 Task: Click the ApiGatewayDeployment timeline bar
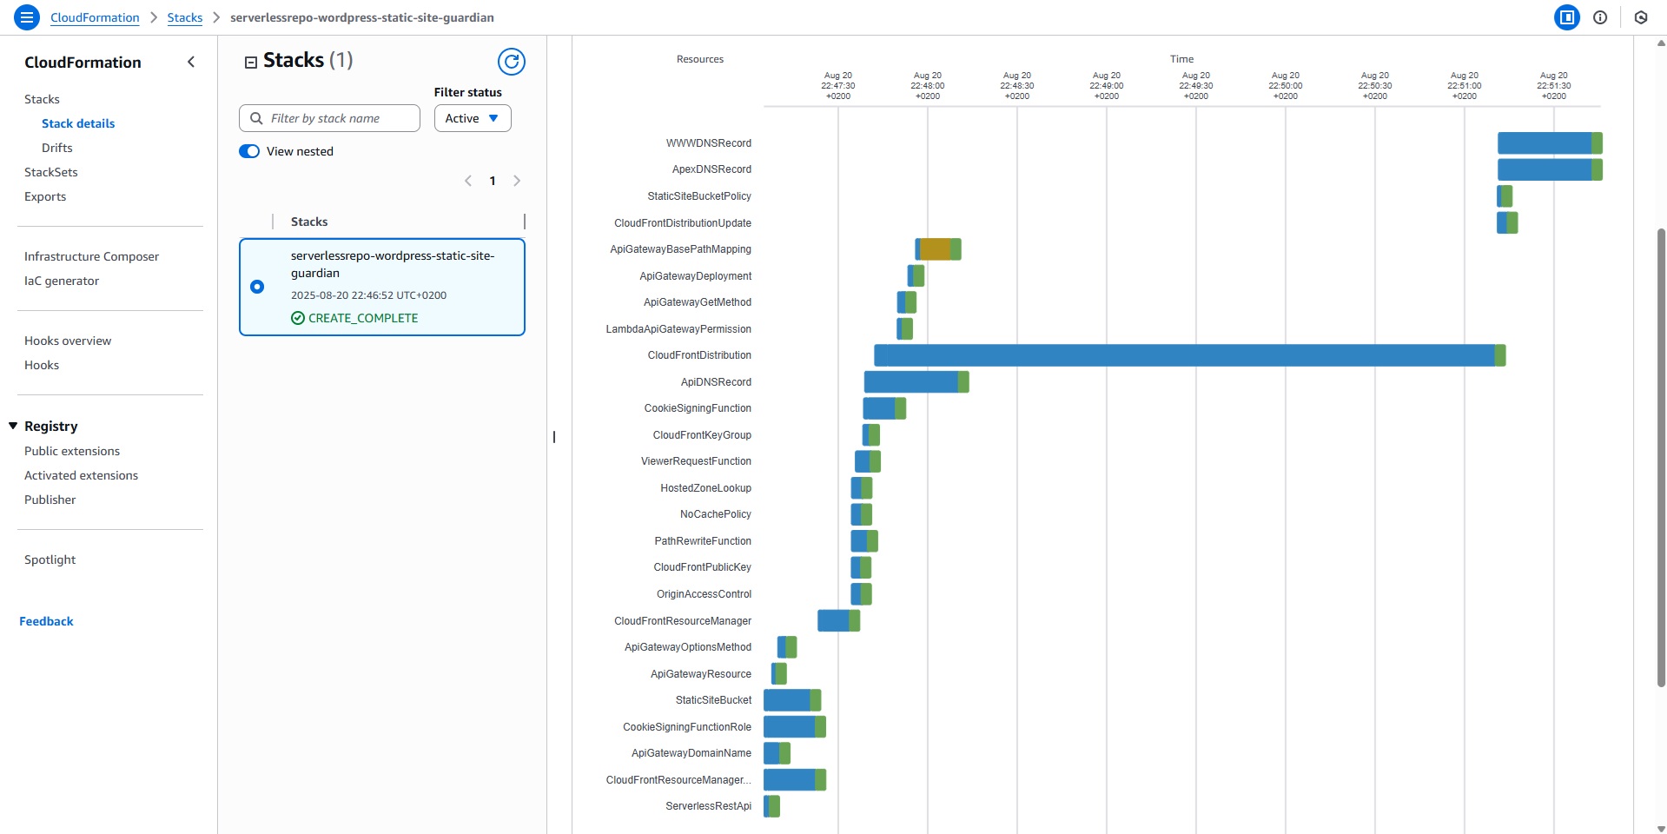click(x=916, y=275)
